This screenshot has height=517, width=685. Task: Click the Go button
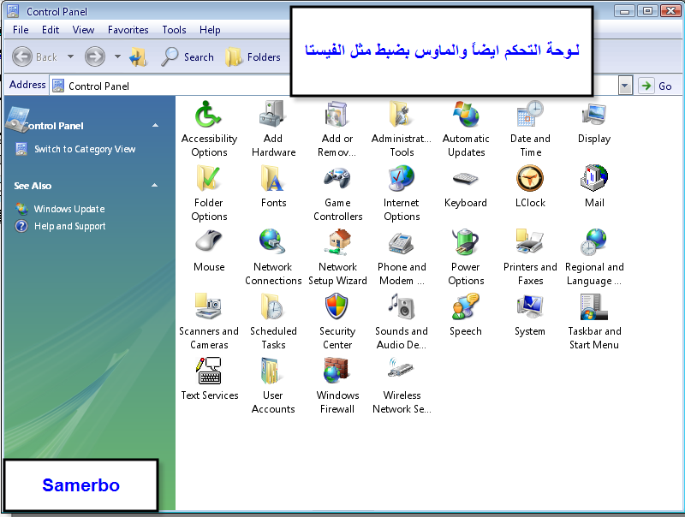coord(655,86)
